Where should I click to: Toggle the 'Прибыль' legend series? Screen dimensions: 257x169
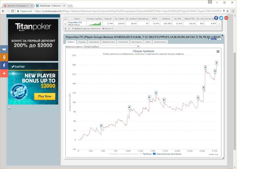tap(145, 154)
